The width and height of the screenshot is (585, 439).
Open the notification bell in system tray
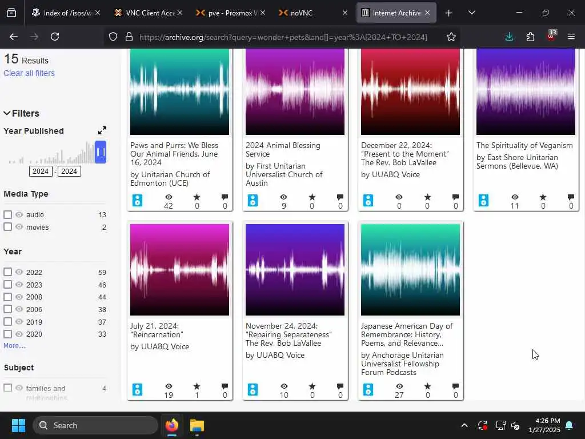tap(570, 425)
